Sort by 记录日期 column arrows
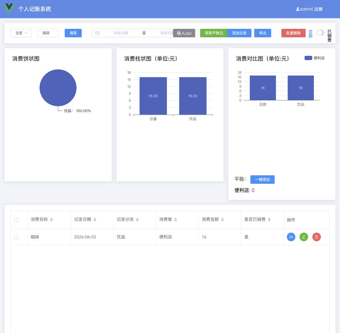Screen dimensions: 340x333 point(95,219)
